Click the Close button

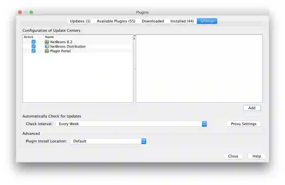(233, 156)
